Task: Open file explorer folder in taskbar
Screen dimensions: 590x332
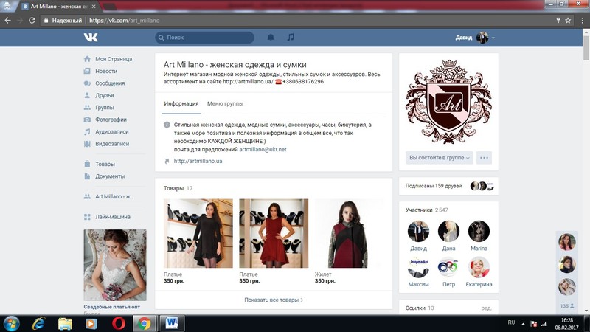Action: point(65,323)
